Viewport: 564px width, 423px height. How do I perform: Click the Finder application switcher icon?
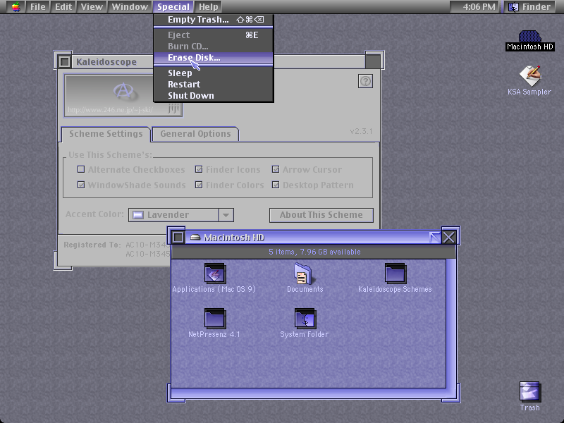[x=513, y=7]
